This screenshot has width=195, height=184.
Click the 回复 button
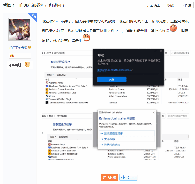pyautogui.click(x=186, y=5)
